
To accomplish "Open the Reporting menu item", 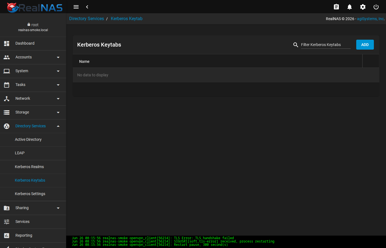I will pos(33,236).
